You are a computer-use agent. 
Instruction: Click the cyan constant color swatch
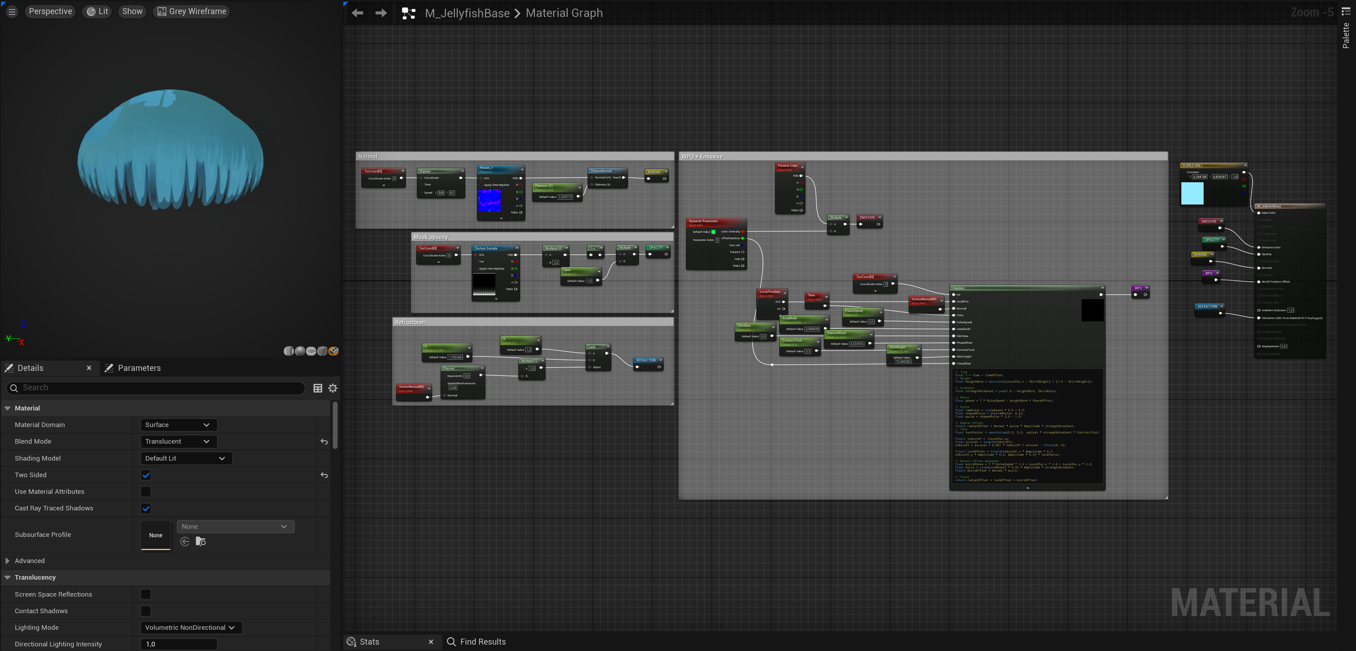pos(1192,194)
